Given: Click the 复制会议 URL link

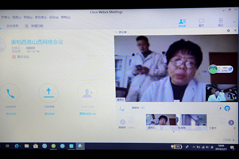Looking at the screenshot, I should pos(87,114).
